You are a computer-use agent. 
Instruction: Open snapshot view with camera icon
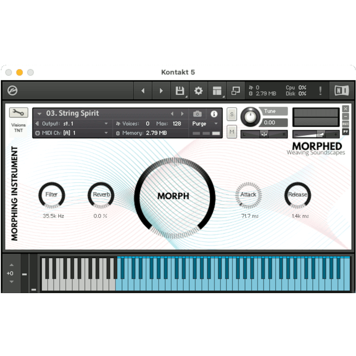tap(197, 114)
